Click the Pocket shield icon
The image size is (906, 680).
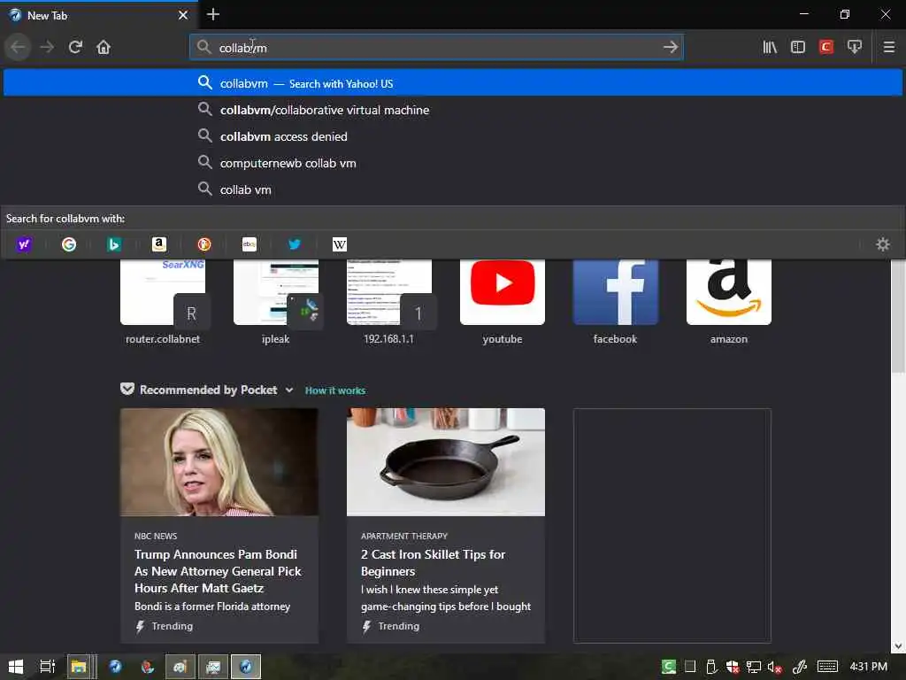(127, 390)
